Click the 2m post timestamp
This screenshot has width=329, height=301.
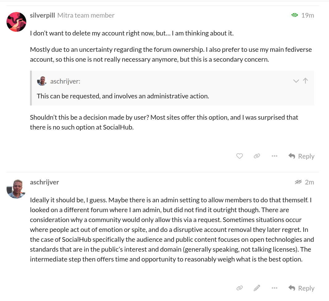pos(310,182)
